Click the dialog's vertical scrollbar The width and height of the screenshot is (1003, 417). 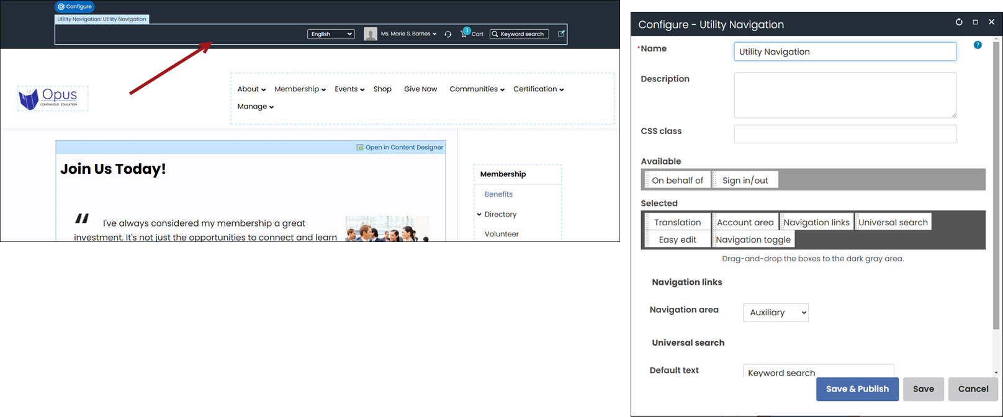pyautogui.click(x=996, y=186)
